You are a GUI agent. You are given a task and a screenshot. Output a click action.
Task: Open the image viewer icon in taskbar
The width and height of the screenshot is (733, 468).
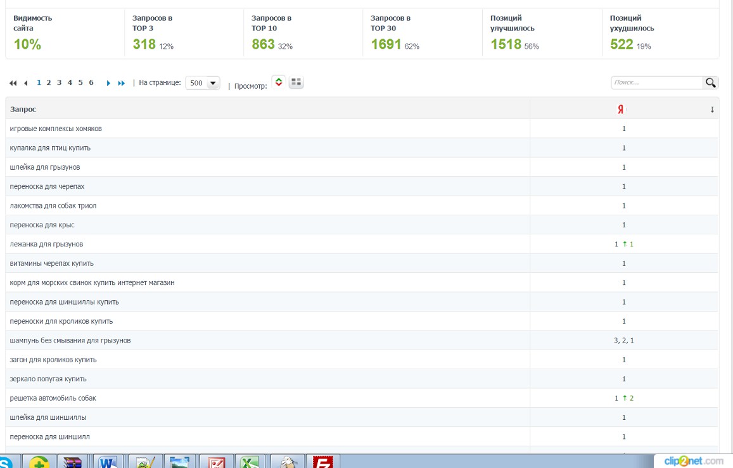(x=180, y=462)
